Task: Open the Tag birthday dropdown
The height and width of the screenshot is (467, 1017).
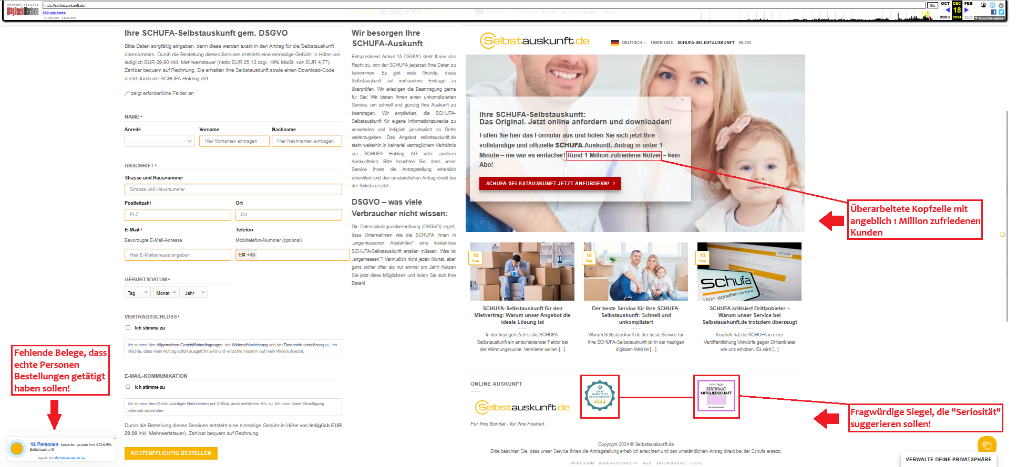Action: pos(138,293)
